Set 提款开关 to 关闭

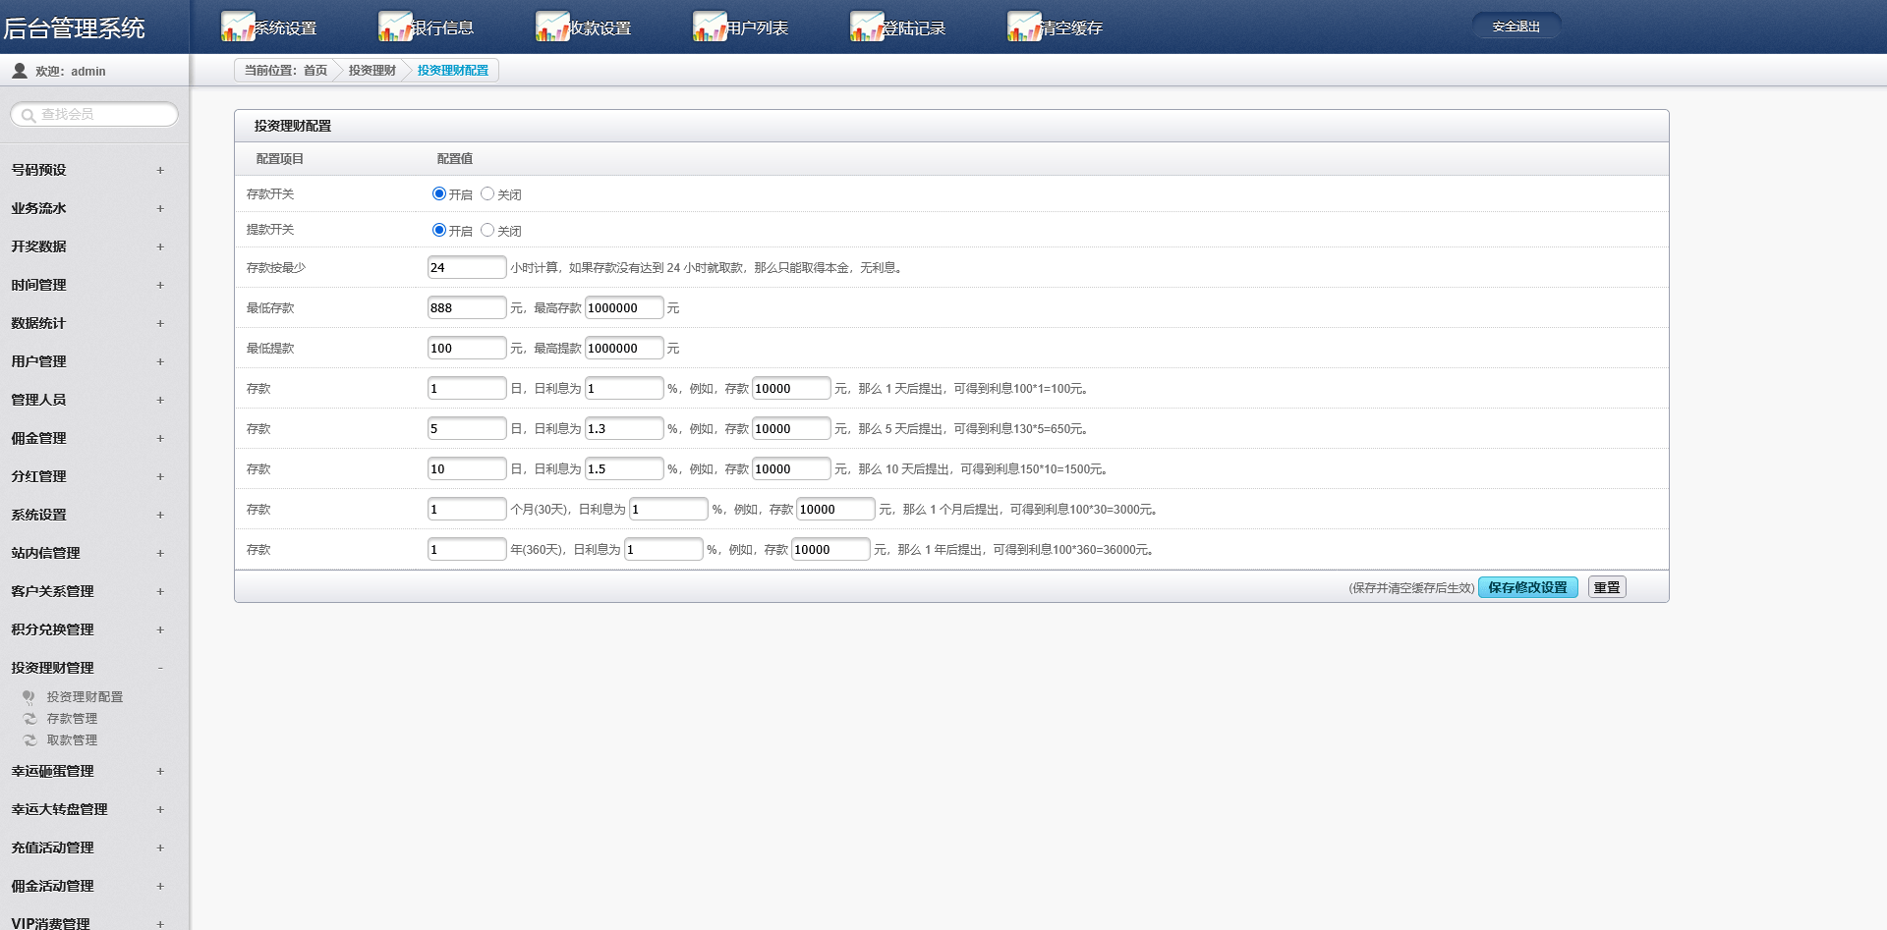pyautogui.click(x=487, y=230)
